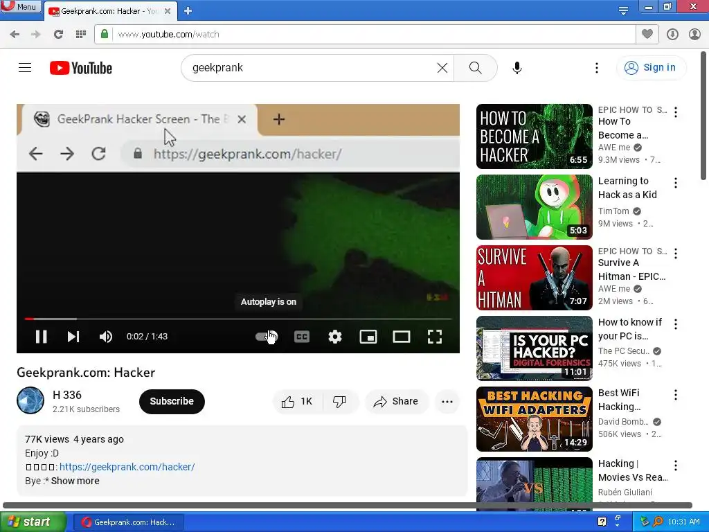Open a new browser tab
The height and width of the screenshot is (532, 709).
[188, 11]
